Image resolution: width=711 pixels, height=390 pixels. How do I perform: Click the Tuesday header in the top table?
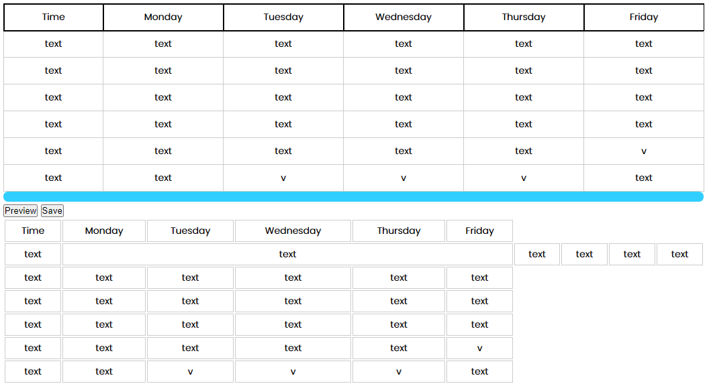283,17
